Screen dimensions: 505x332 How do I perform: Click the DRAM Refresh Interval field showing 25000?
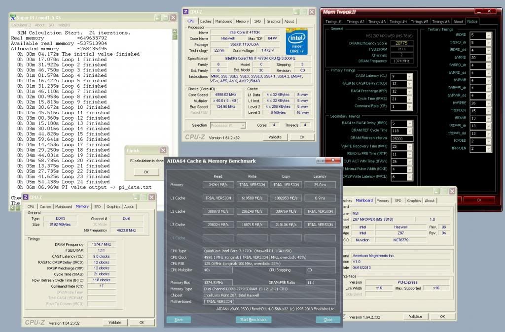tap(401, 138)
